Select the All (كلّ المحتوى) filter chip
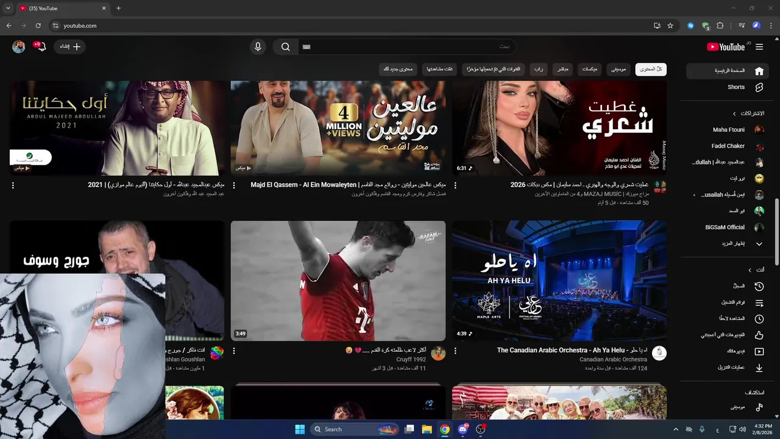 pyautogui.click(x=651, y=70)
